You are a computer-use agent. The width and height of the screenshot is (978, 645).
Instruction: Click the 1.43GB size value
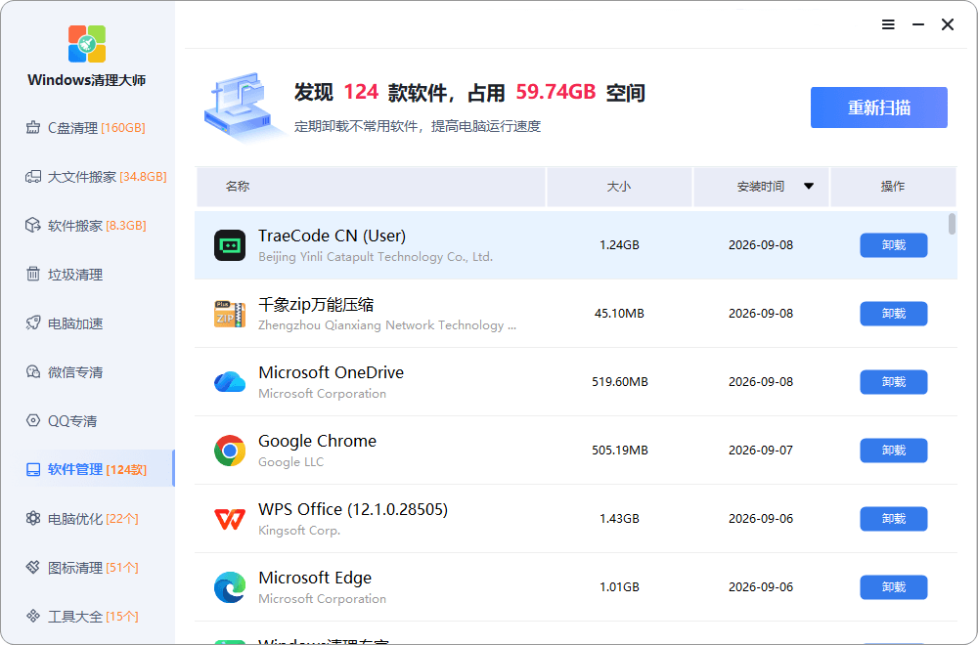[x=619, y=519]
